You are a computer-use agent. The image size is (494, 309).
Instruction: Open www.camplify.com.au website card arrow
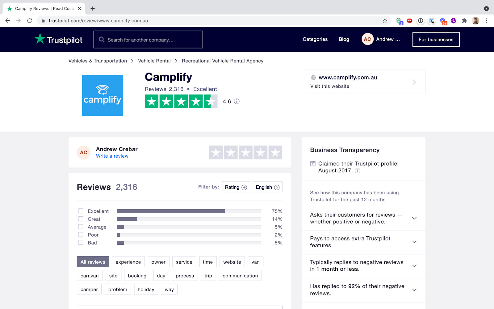click(414, 82)
